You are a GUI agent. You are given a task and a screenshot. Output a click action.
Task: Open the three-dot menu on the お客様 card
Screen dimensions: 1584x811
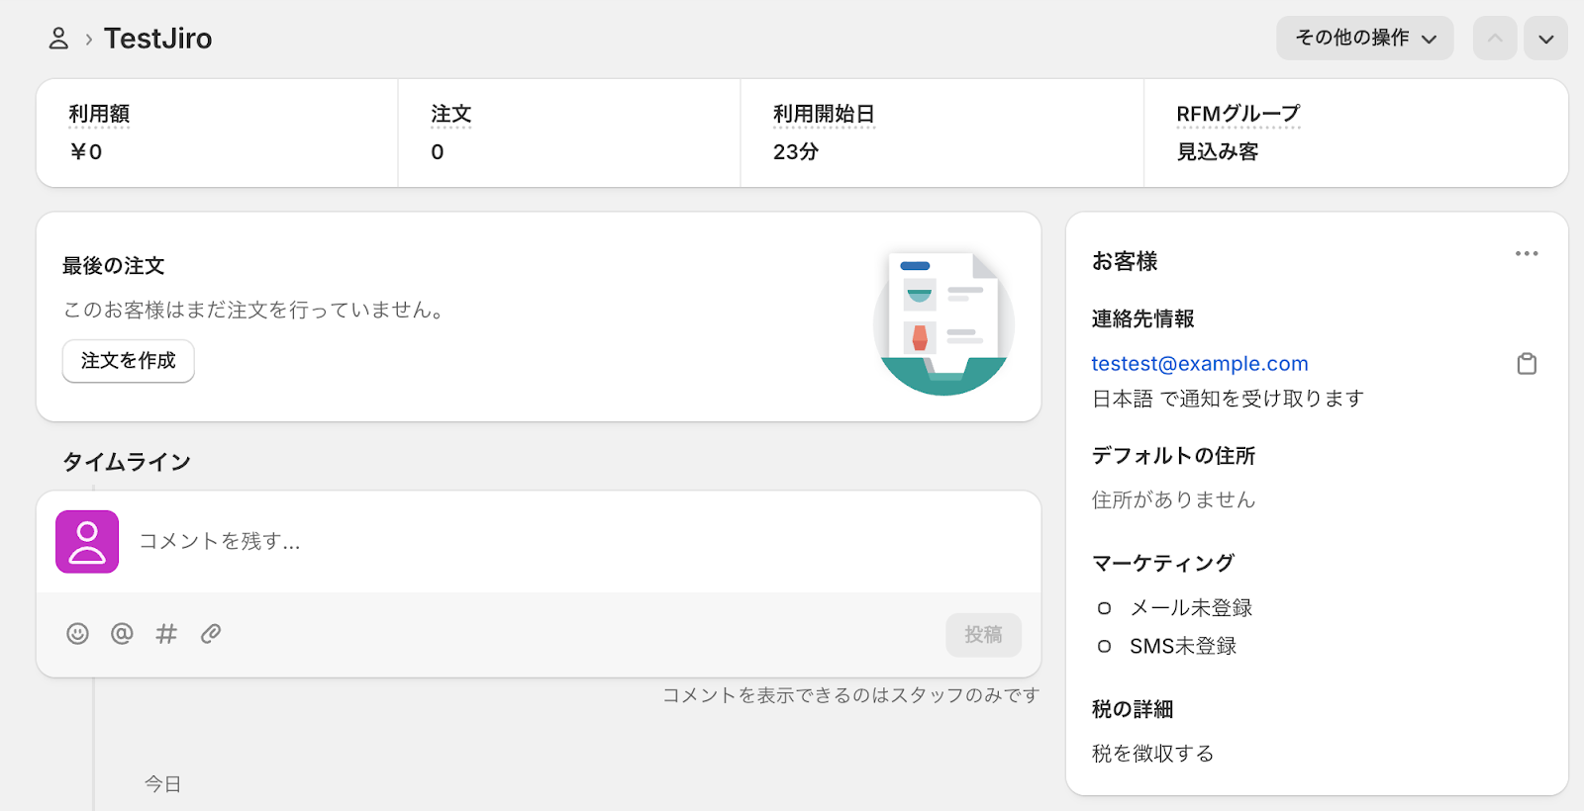coord(1527,254)
